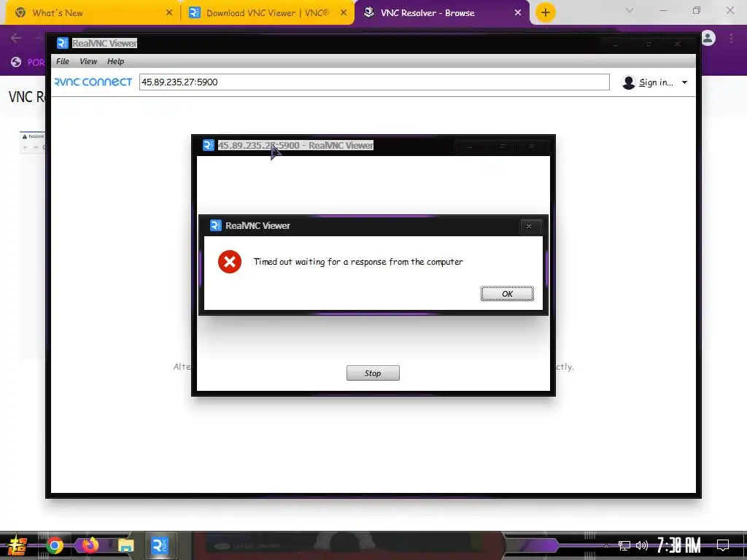
Task: Close the Download VNC Viewer tab
Action: tap(344, 13)
